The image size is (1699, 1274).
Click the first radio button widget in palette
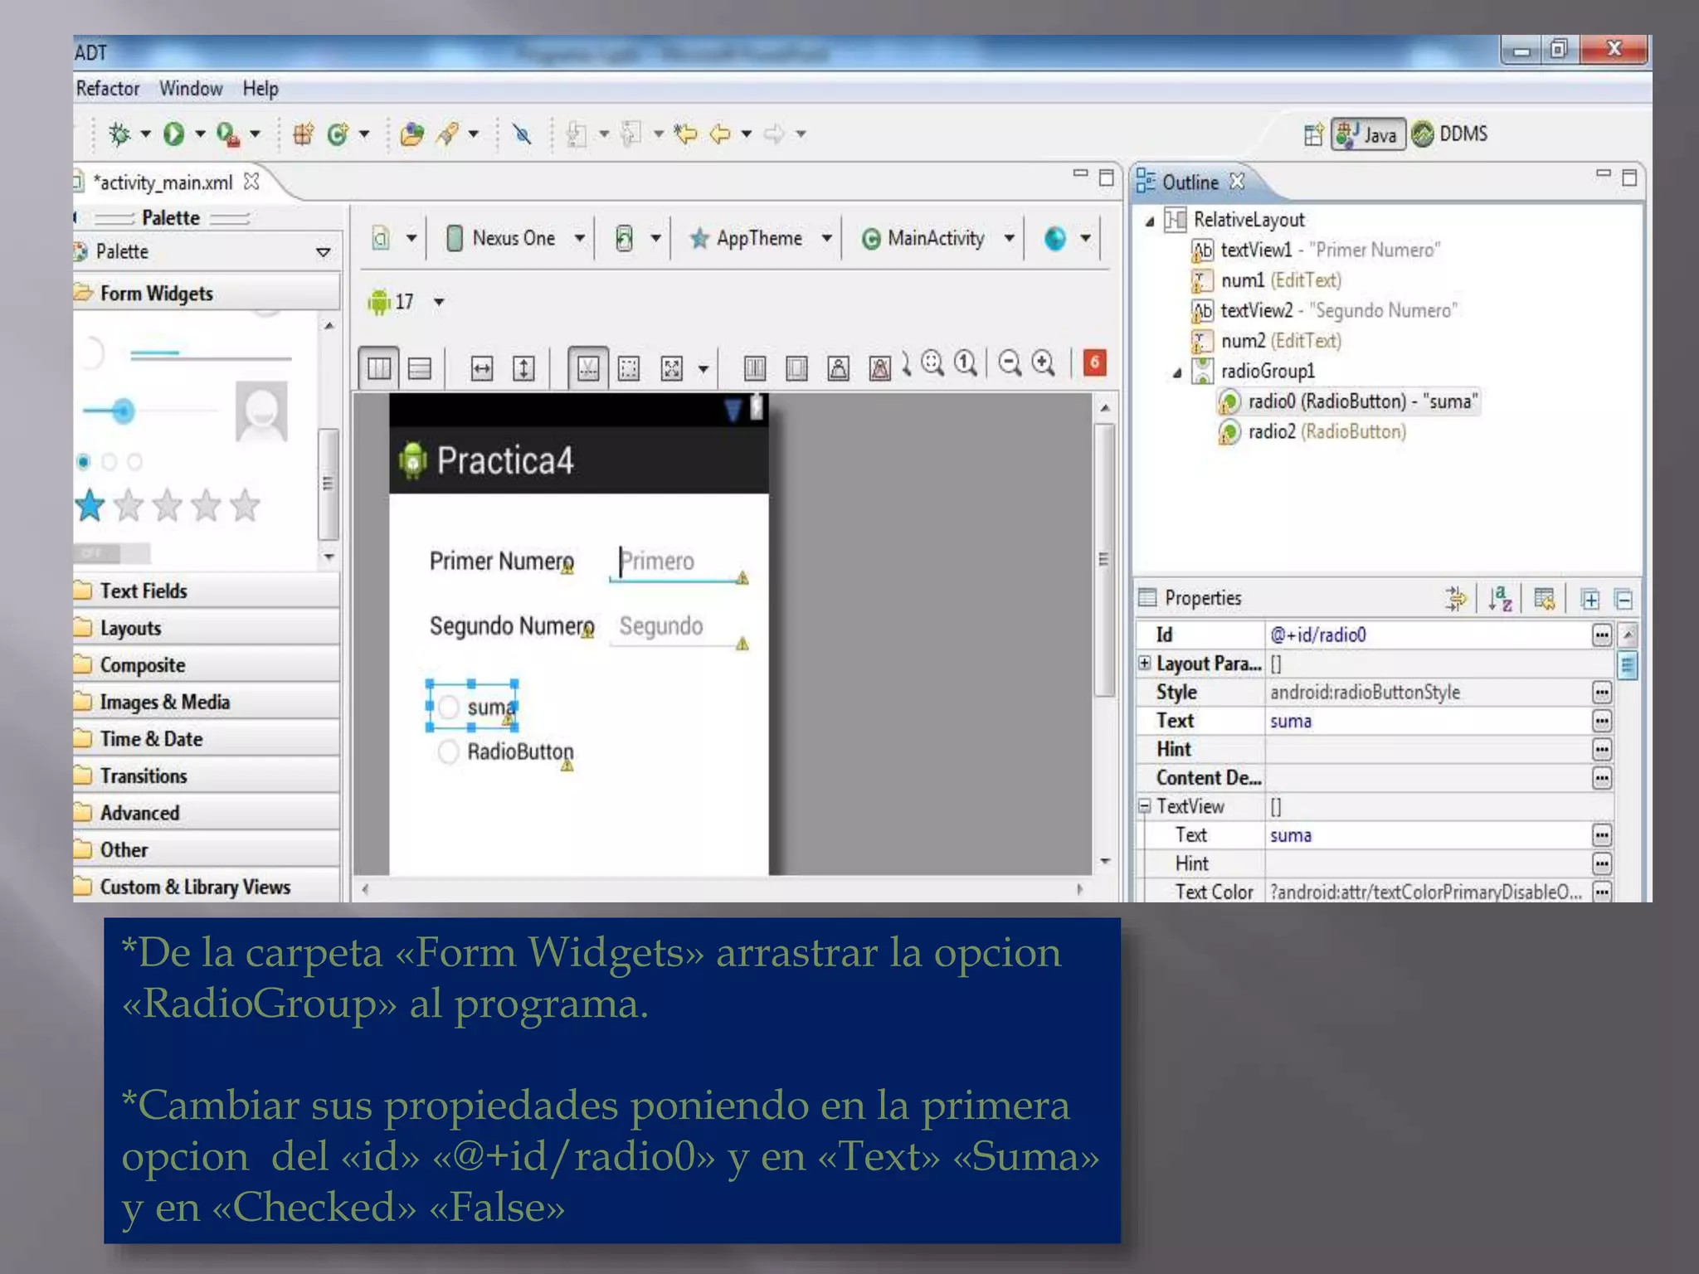point(84,461)
